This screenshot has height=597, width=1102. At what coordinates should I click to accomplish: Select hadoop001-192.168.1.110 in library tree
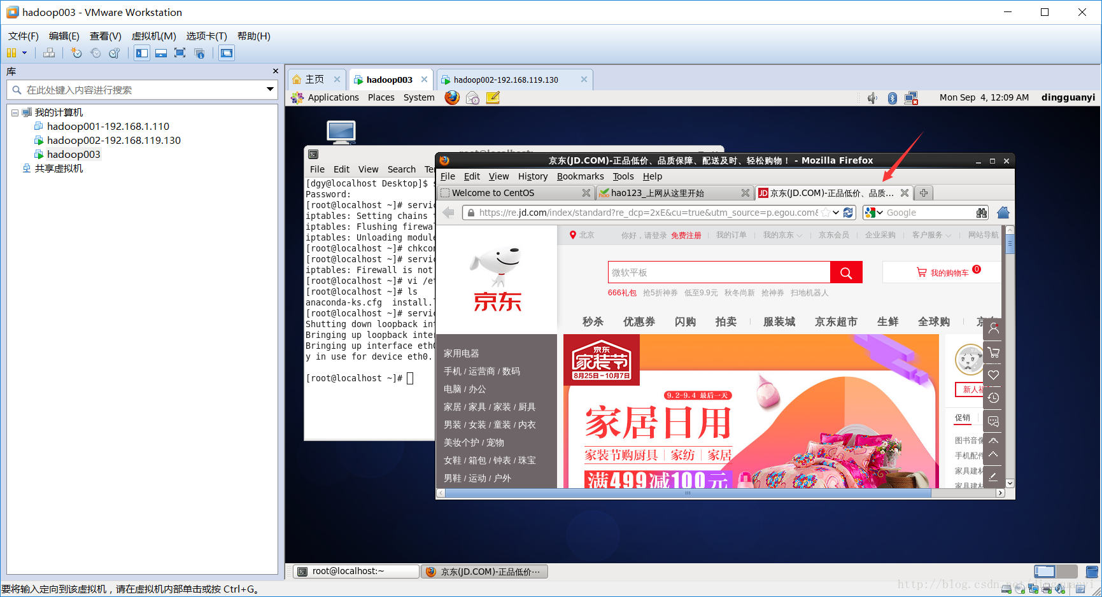[x=108, y=126]
